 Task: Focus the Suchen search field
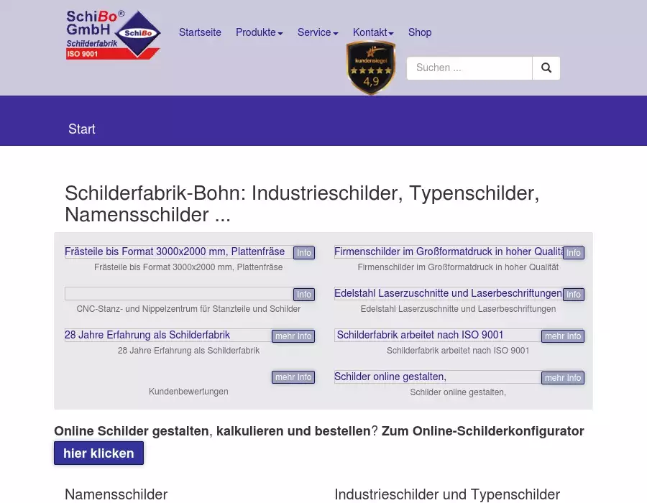pyautogui.click(x=469, y=68)
